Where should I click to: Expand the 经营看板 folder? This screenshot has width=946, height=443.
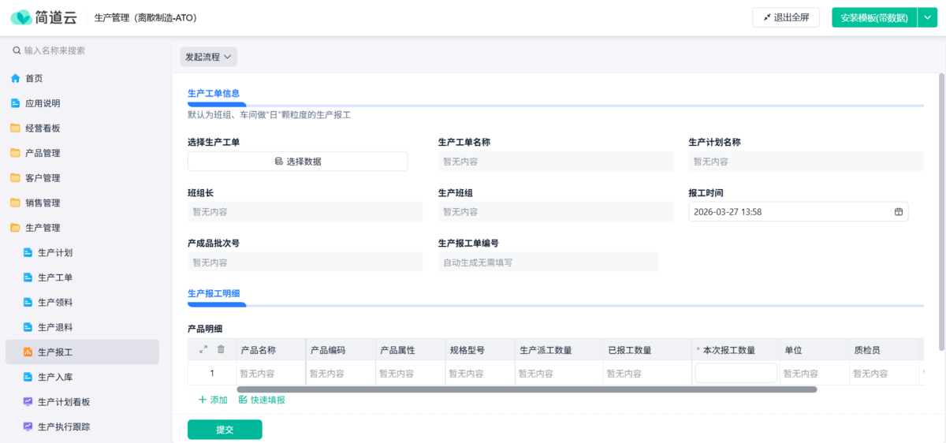click(82, 128)
